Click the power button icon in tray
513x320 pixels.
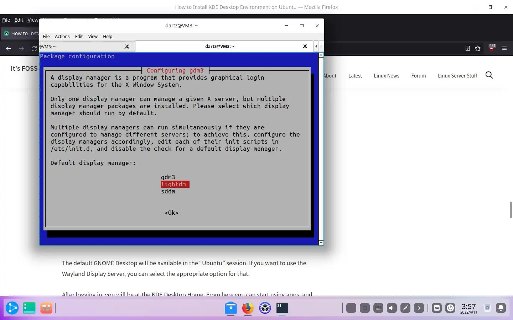450,308
